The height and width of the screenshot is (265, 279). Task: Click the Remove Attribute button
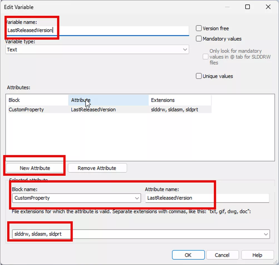coord(97,168)
